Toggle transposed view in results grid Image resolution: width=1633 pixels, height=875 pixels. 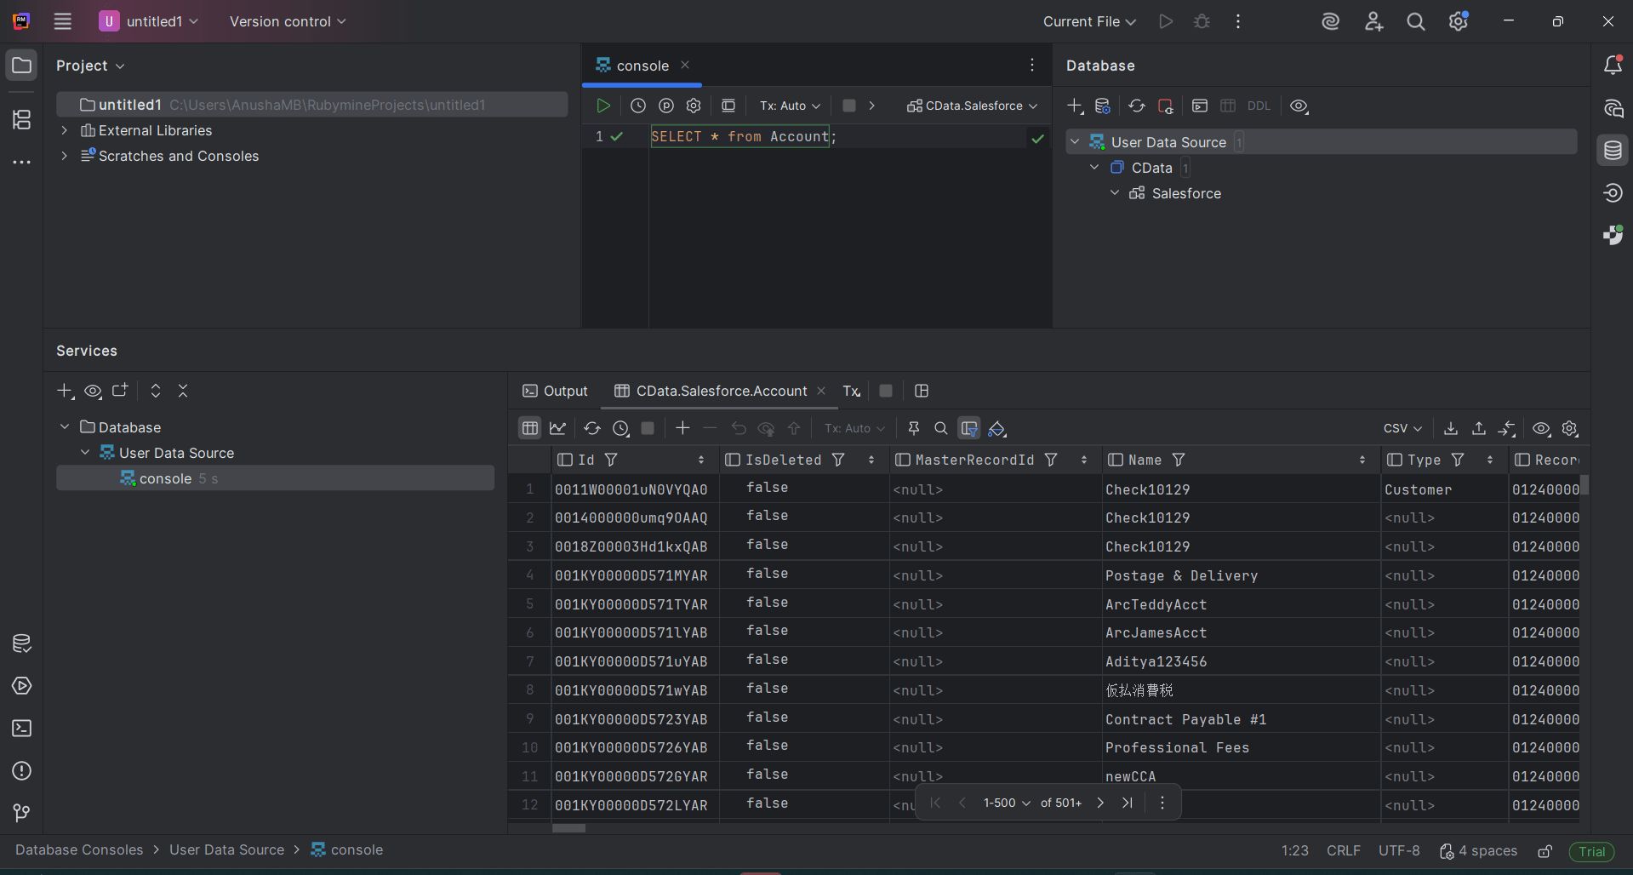[968, 428]
